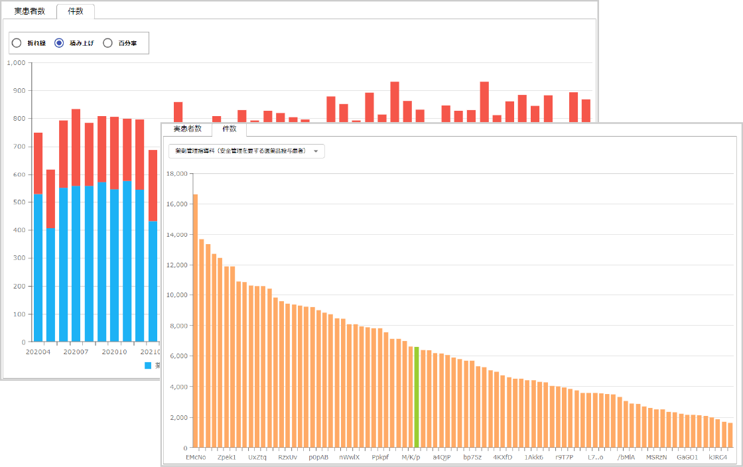Click the 12,000 y-axis value
The image size is (743, 467).
[x=176, y=265]
